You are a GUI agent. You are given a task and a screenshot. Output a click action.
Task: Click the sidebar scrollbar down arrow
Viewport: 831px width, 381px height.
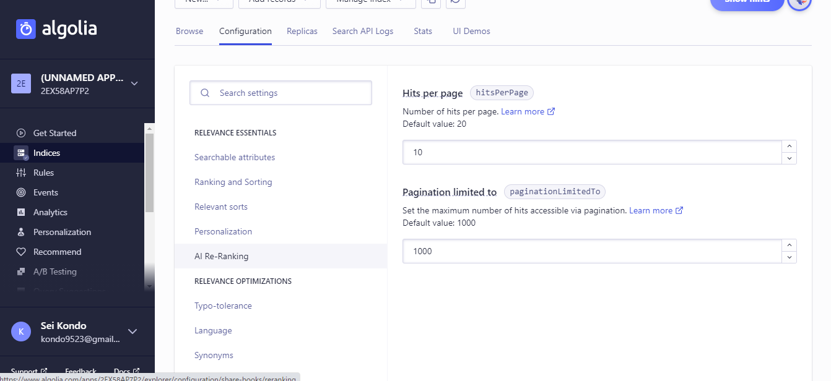[x=149, y=286]
